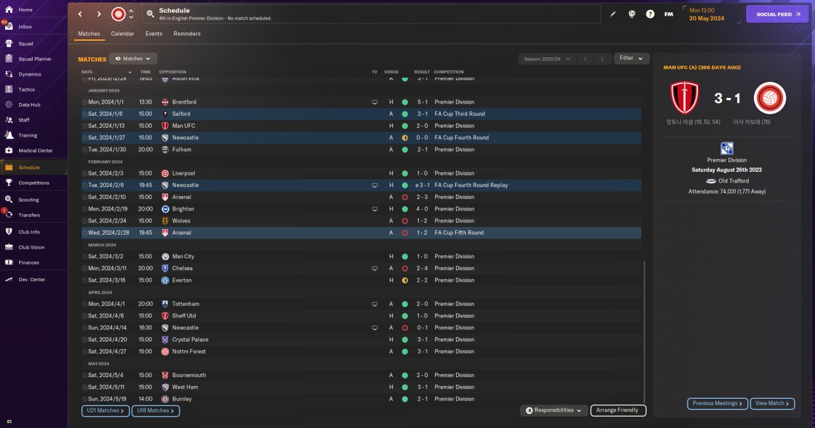Image resolution: width=815 pixels, height=428 pixels.
Task: Open U18 Matches
Action: pyautogui.click(x=156, y=411)
